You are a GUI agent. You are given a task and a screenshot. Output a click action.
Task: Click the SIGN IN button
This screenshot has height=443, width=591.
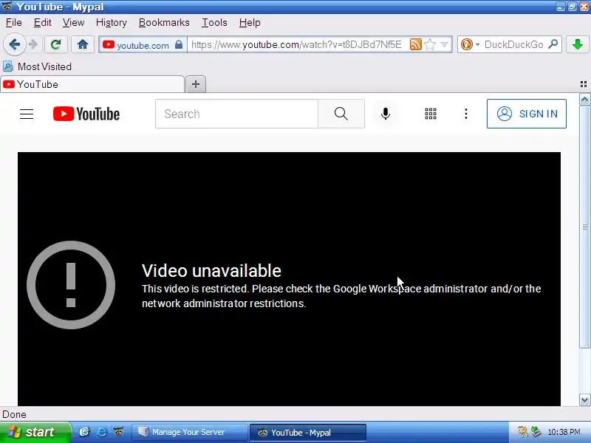coord(526,114)
